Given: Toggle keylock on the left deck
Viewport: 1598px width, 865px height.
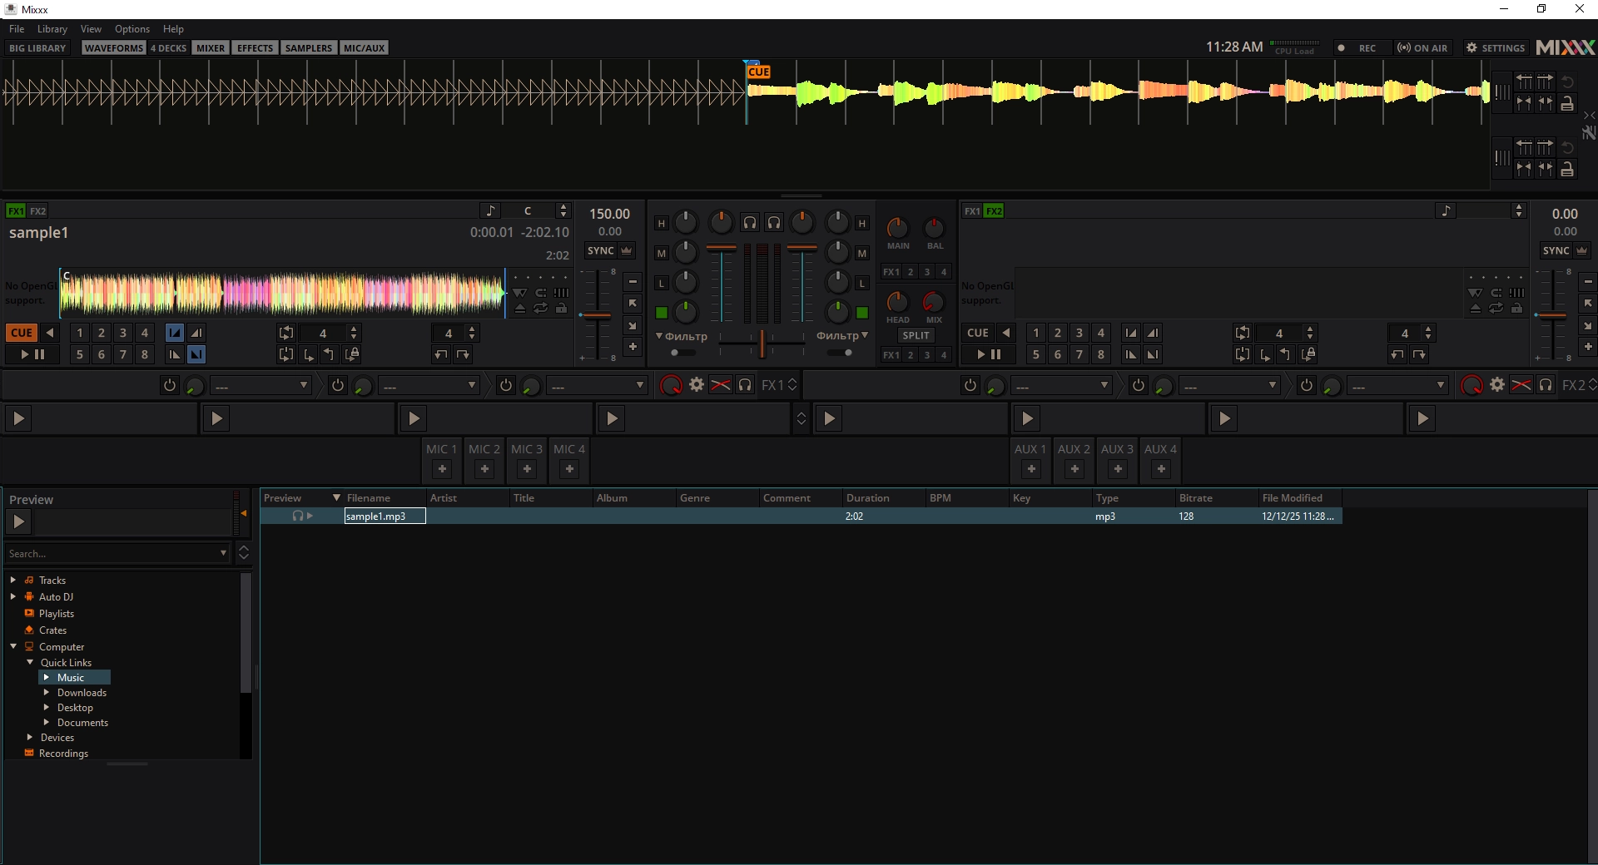Looking at the screenshot, I should [563, 309].
